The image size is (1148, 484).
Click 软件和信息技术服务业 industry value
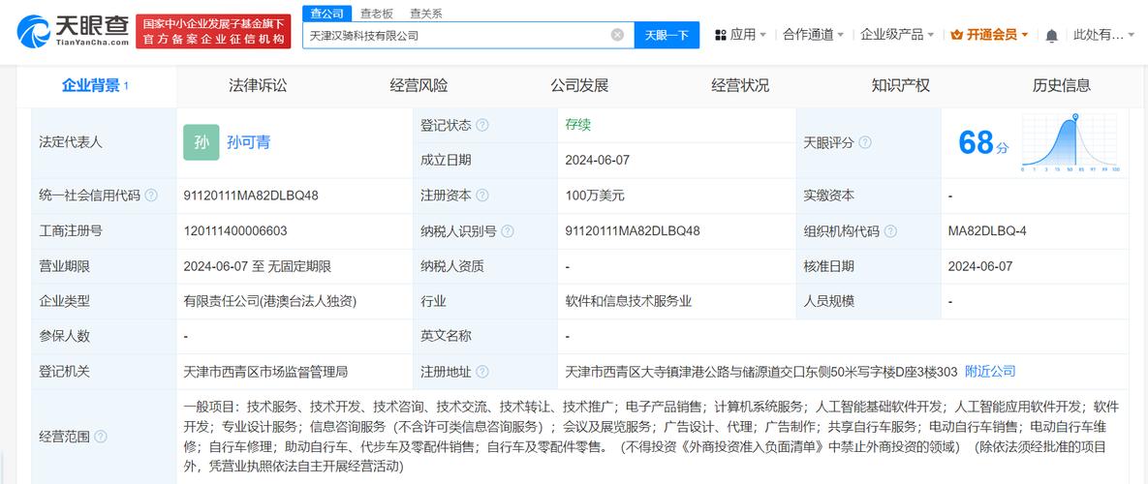628,301
